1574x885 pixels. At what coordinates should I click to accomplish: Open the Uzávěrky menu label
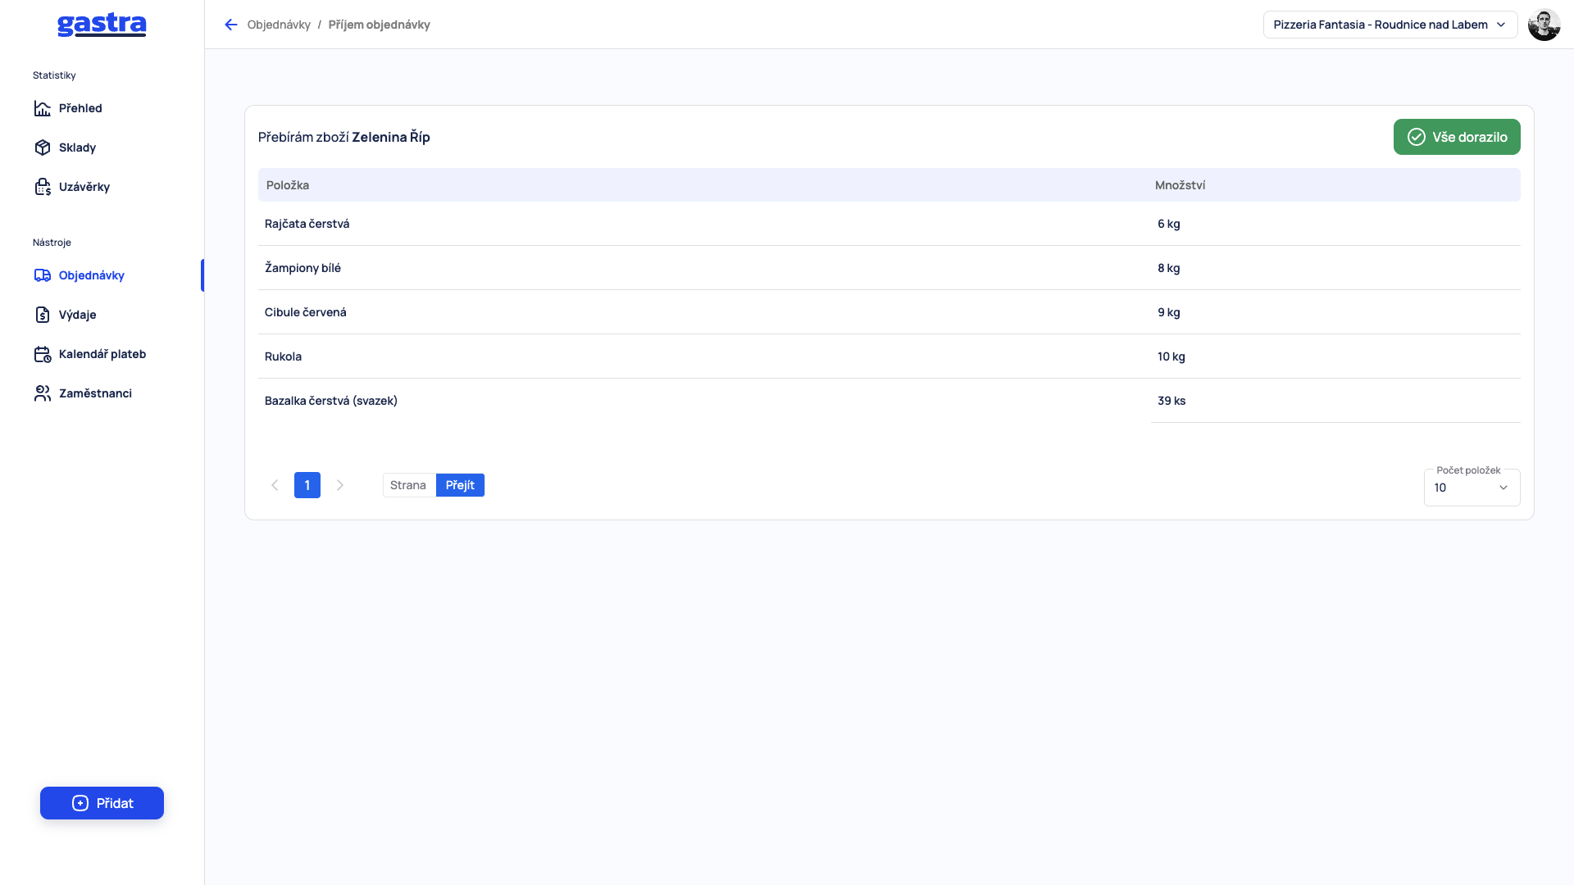coord(84,187)
